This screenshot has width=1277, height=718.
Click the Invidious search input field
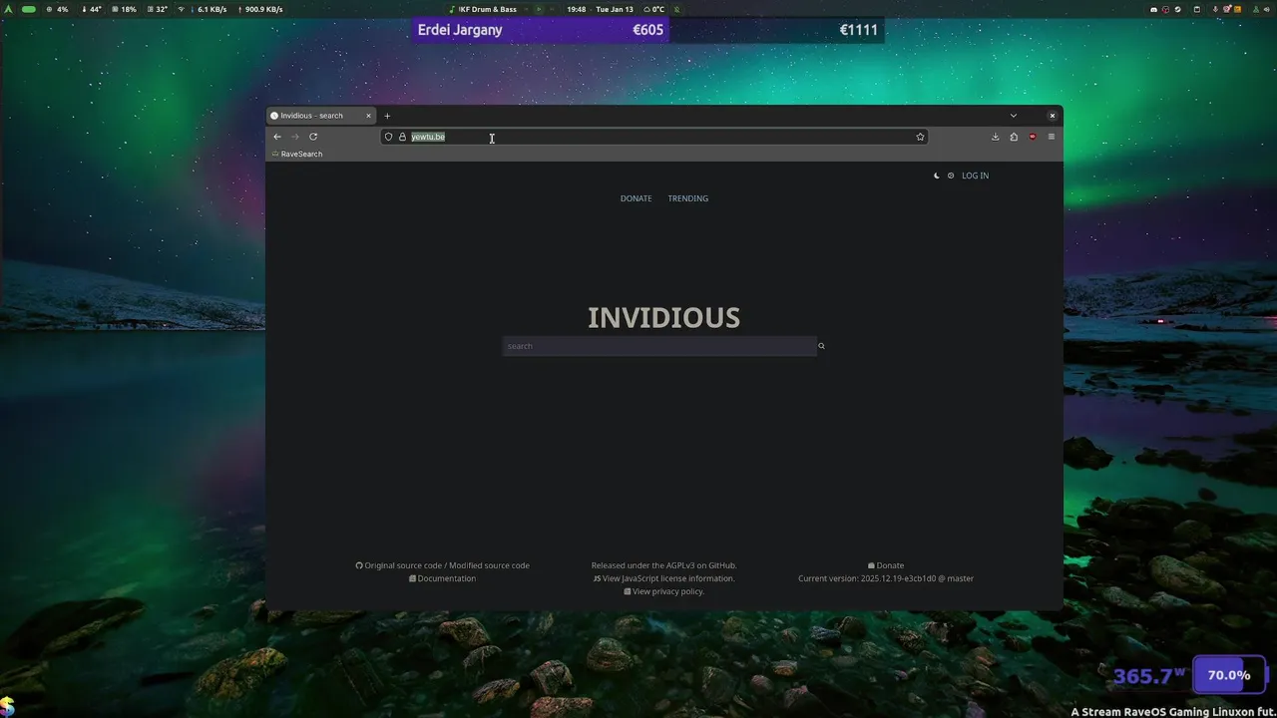659,346
